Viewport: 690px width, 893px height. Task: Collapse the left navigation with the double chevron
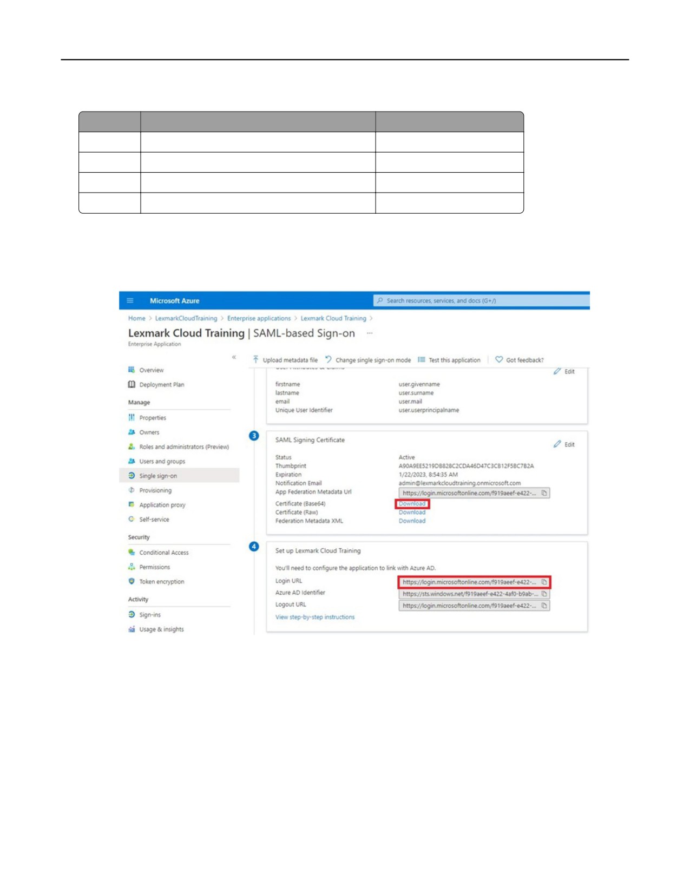click(234, 357)
